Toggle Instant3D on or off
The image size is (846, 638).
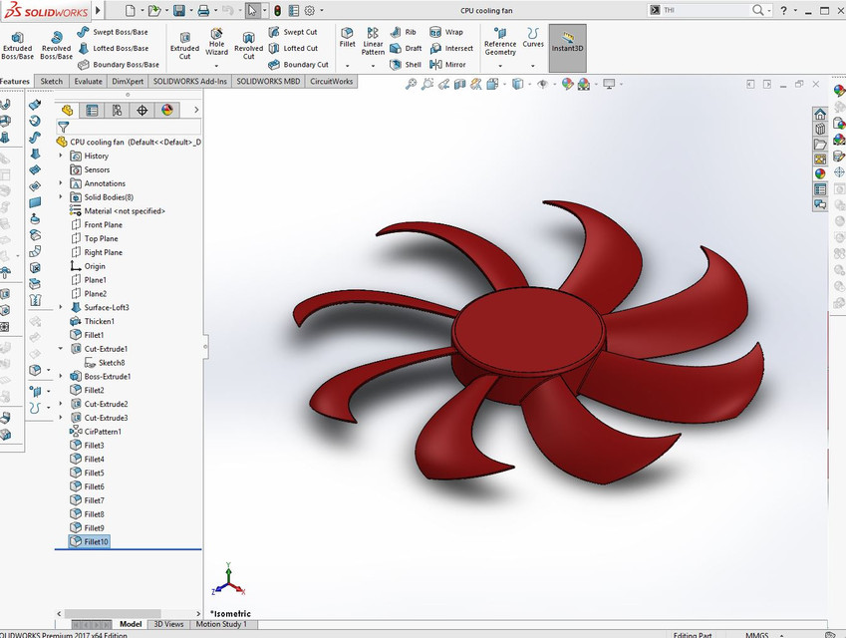[566, 45]
